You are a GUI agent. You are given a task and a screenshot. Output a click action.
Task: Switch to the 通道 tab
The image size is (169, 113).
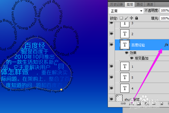coord(150,4)
